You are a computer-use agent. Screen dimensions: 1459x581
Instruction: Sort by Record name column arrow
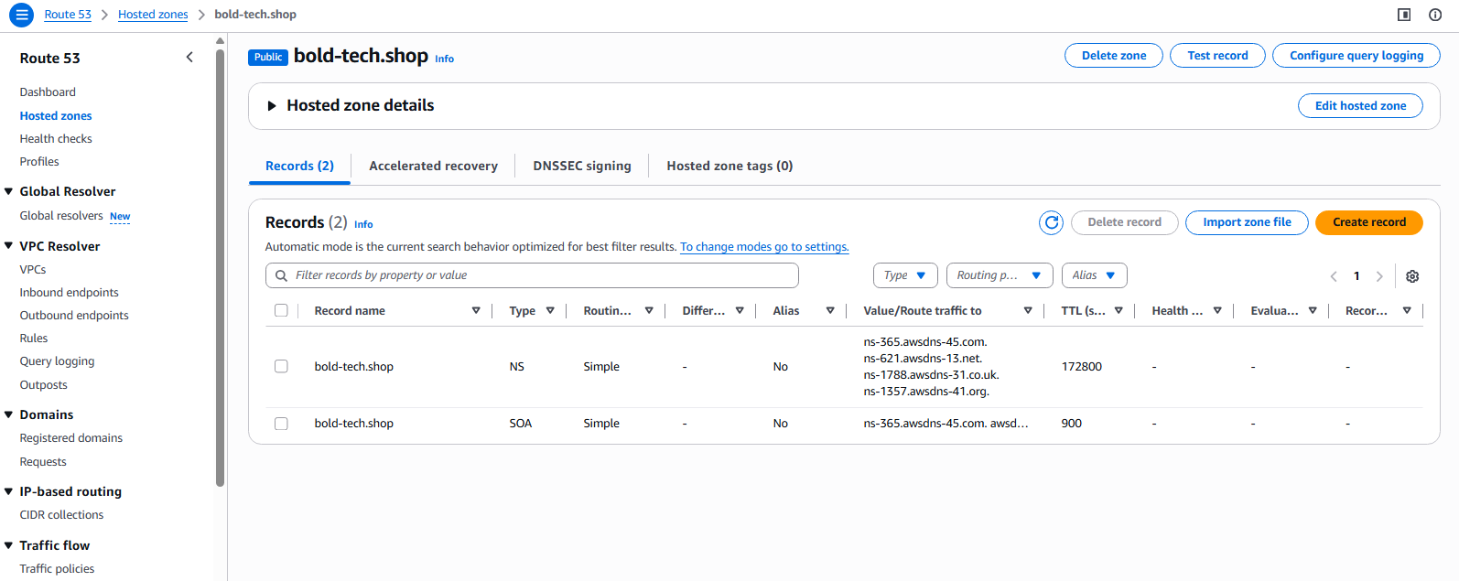click(x=476, y=311)
